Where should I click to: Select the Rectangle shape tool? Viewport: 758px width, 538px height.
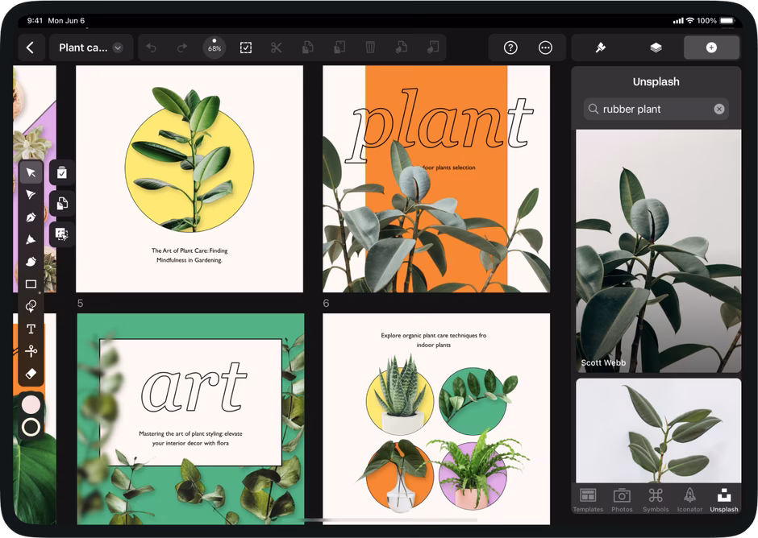pos(31,284)
